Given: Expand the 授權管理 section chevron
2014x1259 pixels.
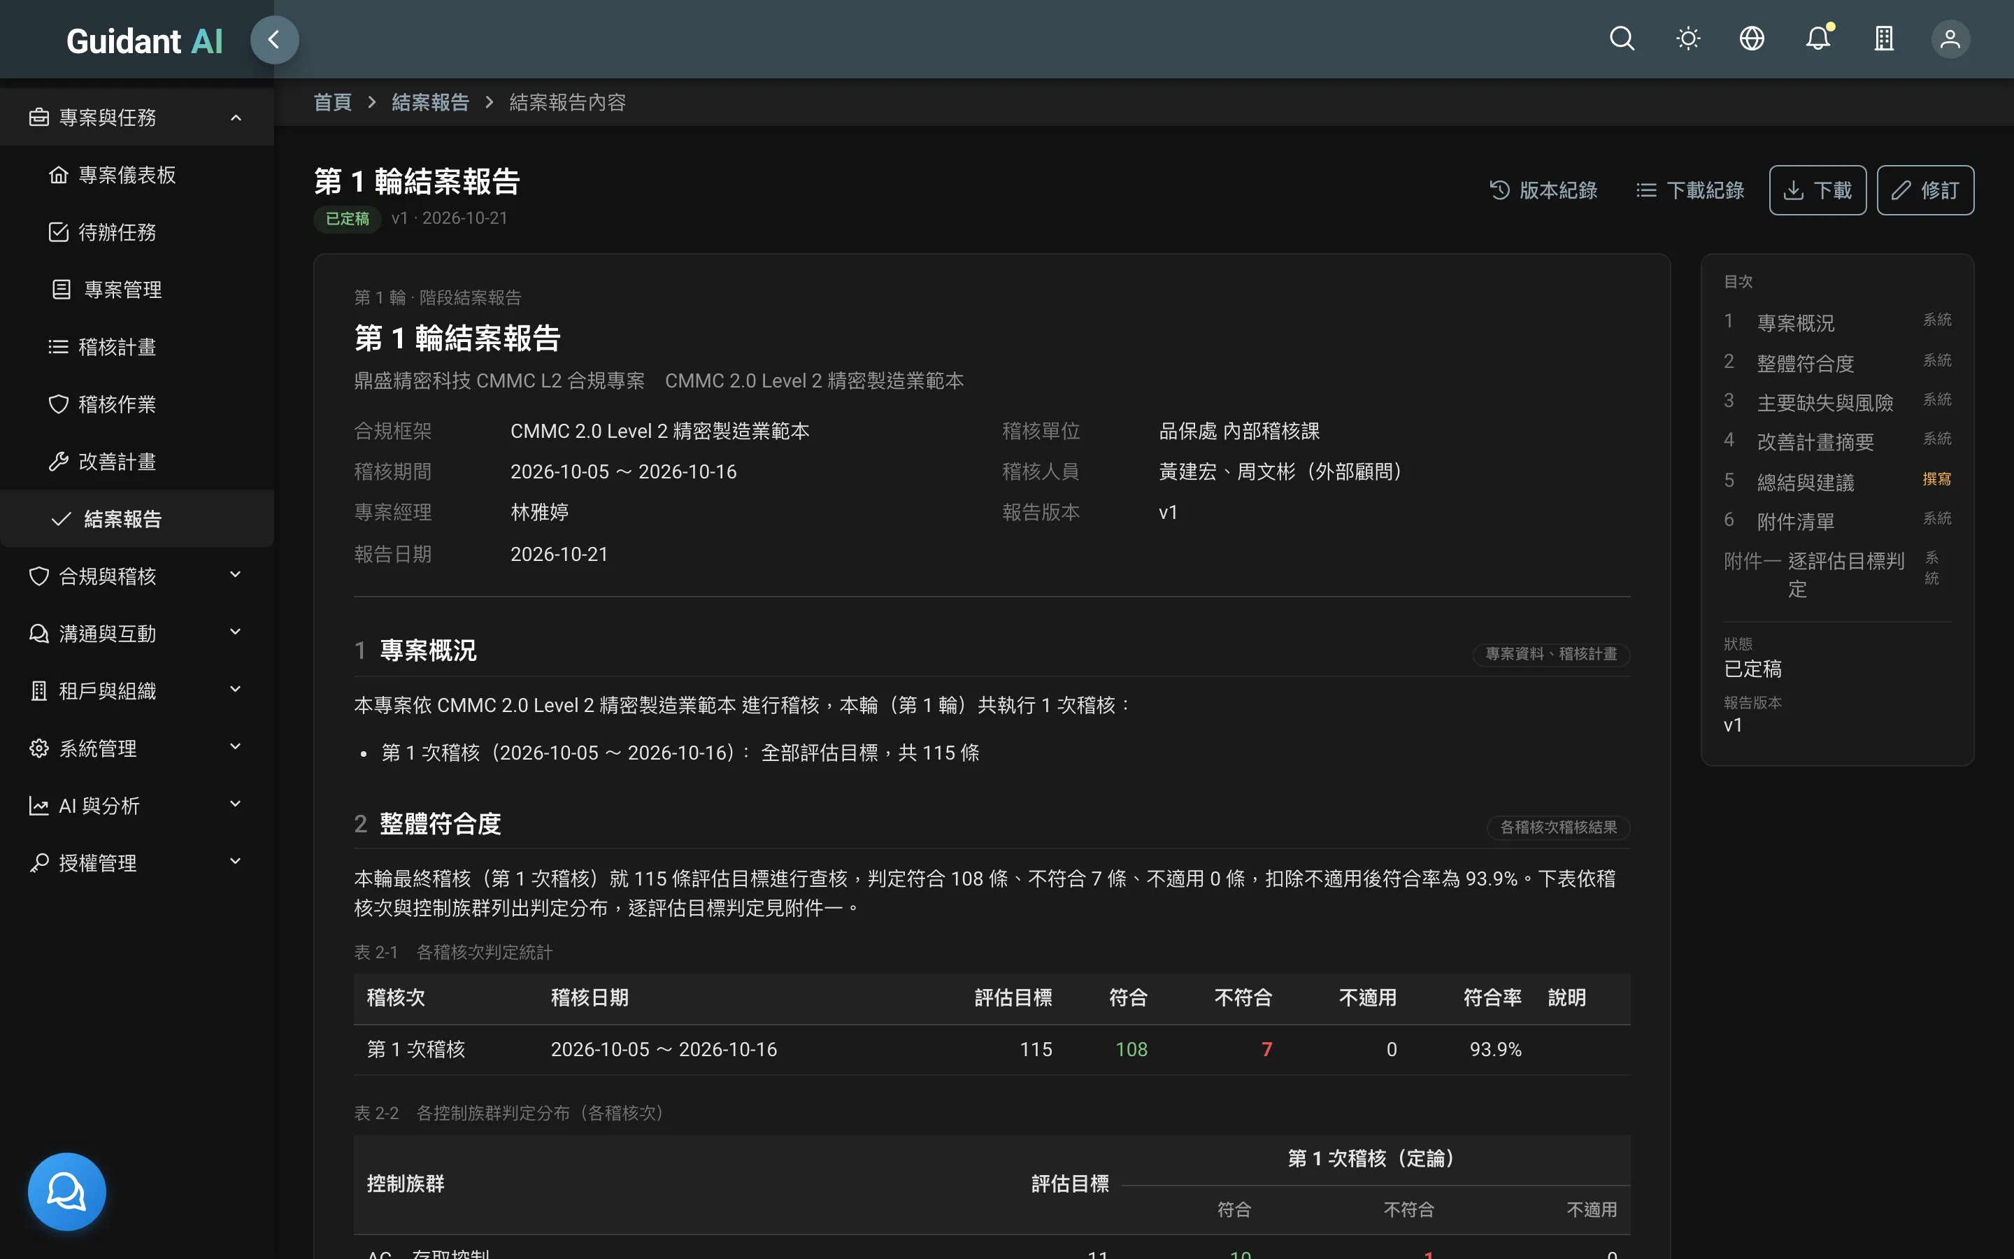Looking at the screenshot, I should (x=236, y=862).
